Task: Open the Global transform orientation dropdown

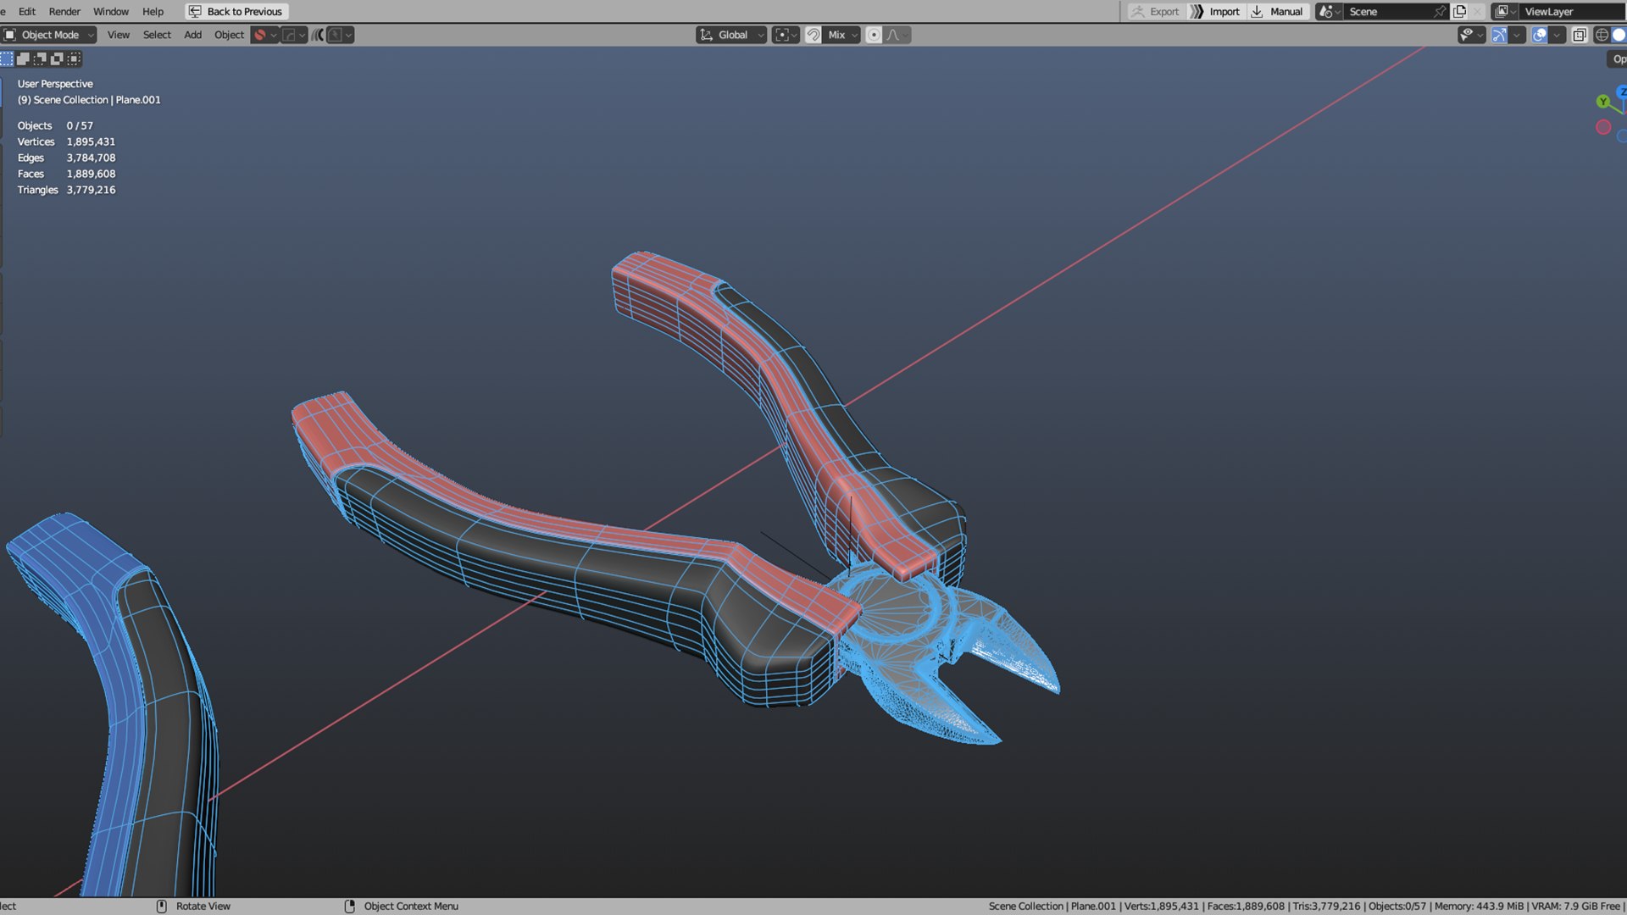Action: [x=731, y=35]
